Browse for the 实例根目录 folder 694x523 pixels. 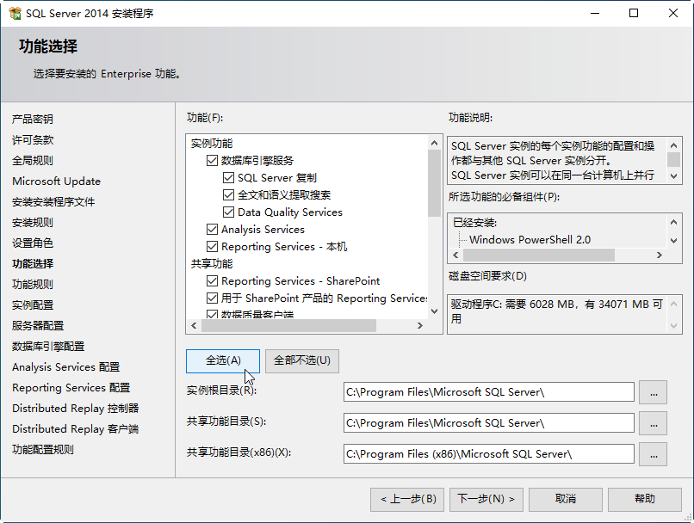[654, 392]
